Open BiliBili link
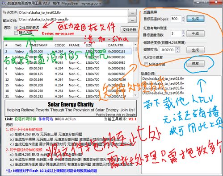The width and height of the screenshot is (223, 176). [59, 119]
